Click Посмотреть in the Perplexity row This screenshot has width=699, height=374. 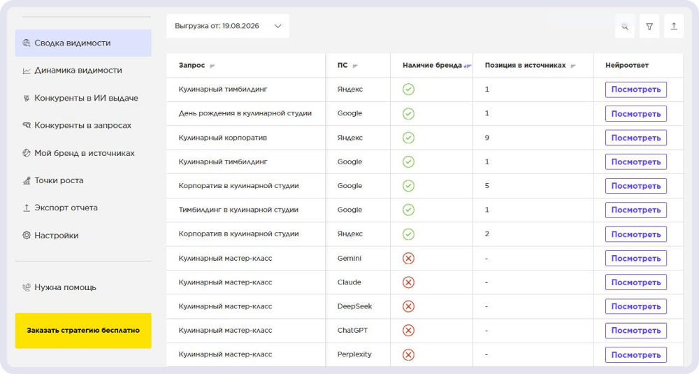[x=635, y=355]
